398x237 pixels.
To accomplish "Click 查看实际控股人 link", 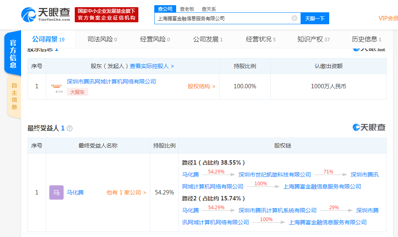I will pos(152,66).
